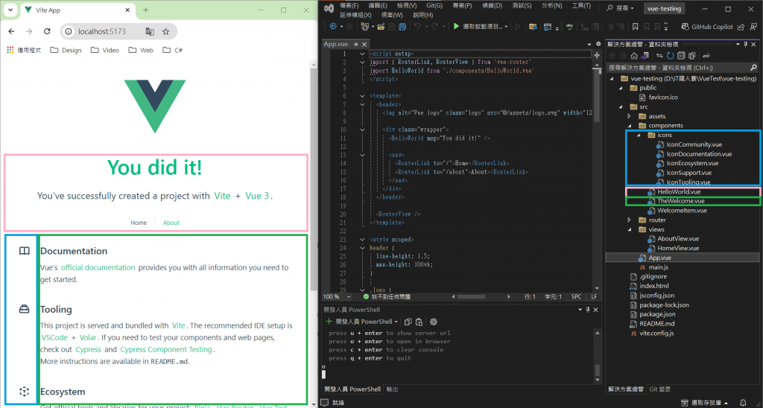763x408 pixels.
Task: Click sync with active document icon
Action: click(659, 55)
